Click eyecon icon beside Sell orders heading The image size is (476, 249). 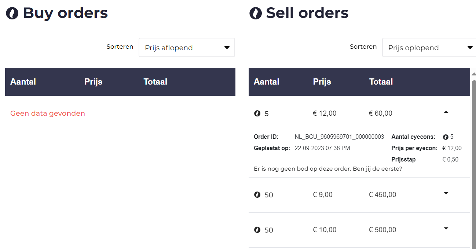click(255, 14)
